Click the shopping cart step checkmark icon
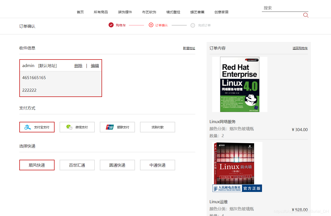The height and width of the screenshot is (216, 331). [111, 25]
